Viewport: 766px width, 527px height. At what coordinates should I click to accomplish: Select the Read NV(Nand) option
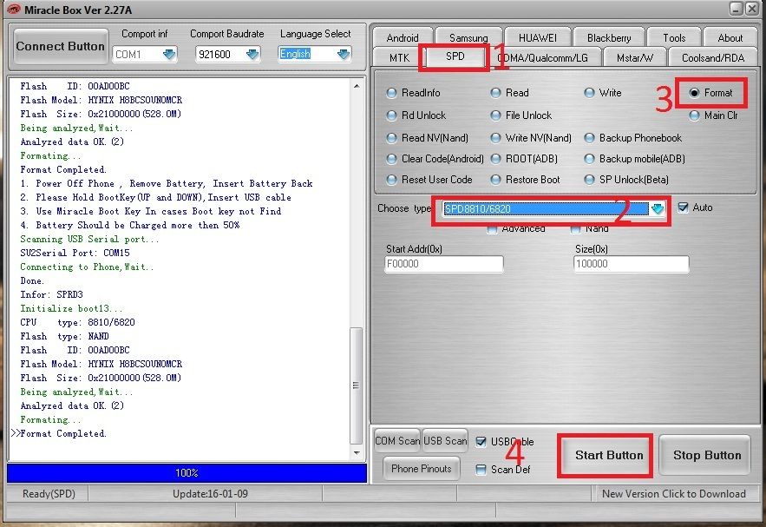(x=393, y=137)
